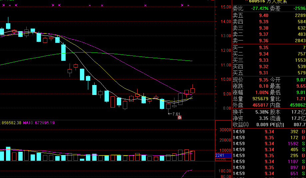Click the 换手 turnover rate 5.38%
The width and height of the screenshot is (306, 178).
pos(262,112)
